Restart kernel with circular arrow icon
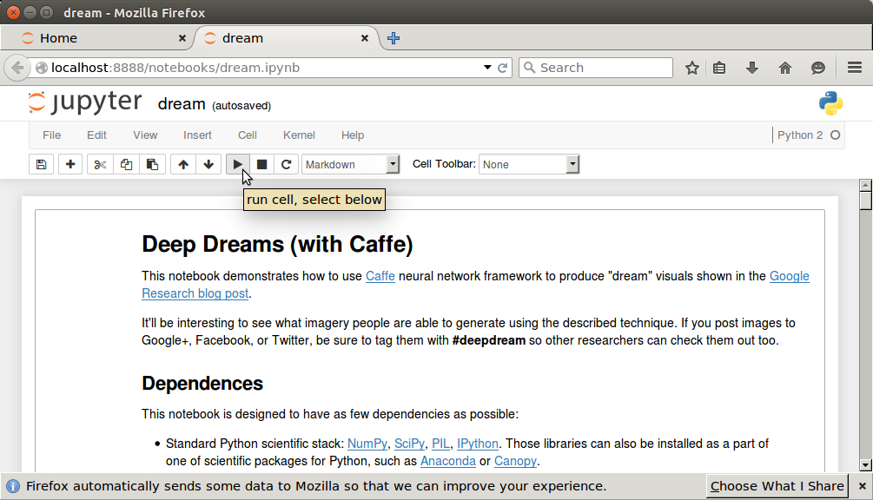The image size is (873, 500). pos(286,164)
